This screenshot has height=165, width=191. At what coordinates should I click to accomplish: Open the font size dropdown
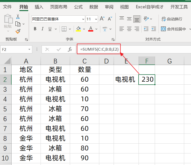96,19
